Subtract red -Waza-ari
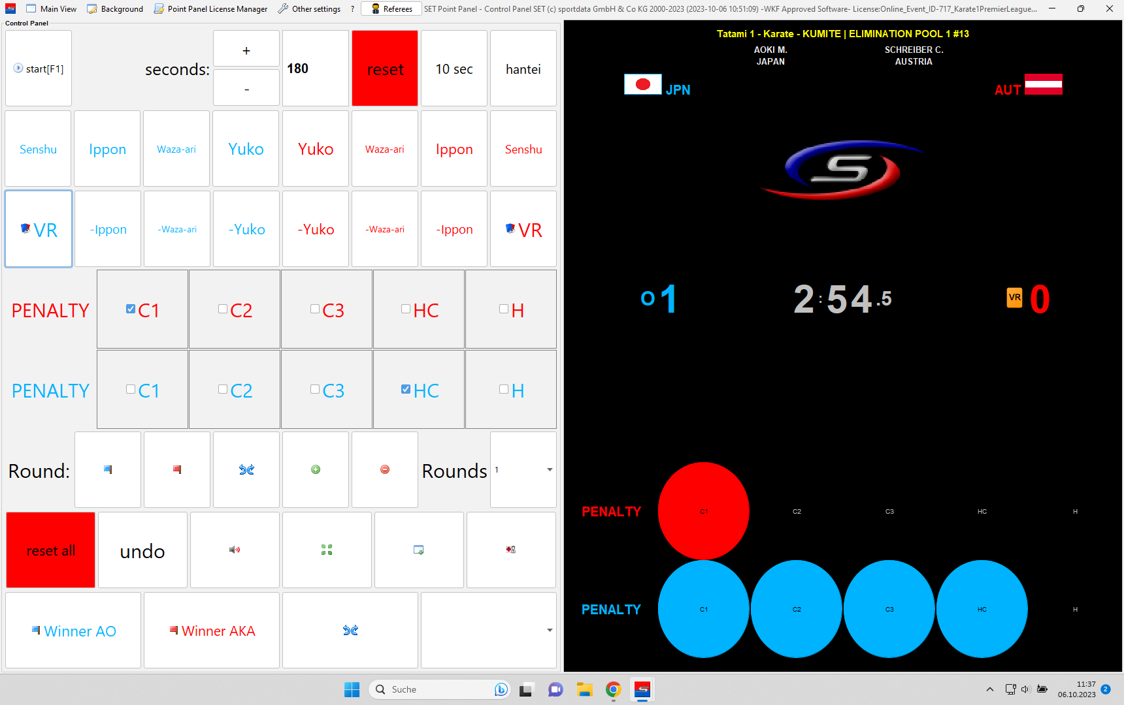Image resolution: width=1124 pixels, height=705 pixels. point(385,229)
